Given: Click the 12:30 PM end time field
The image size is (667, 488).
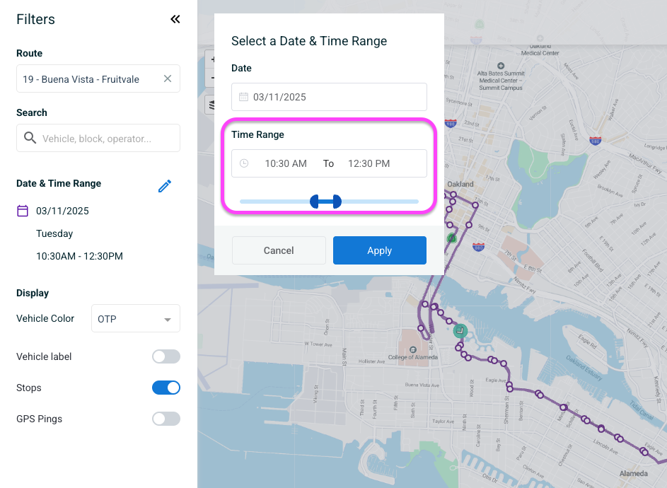Looking at the screenshot, I should coord(369,163).
